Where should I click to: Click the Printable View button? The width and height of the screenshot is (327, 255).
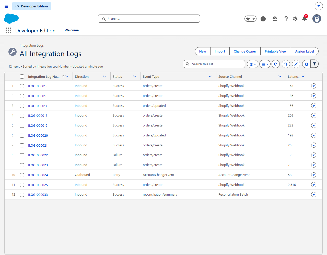point(276,51)
